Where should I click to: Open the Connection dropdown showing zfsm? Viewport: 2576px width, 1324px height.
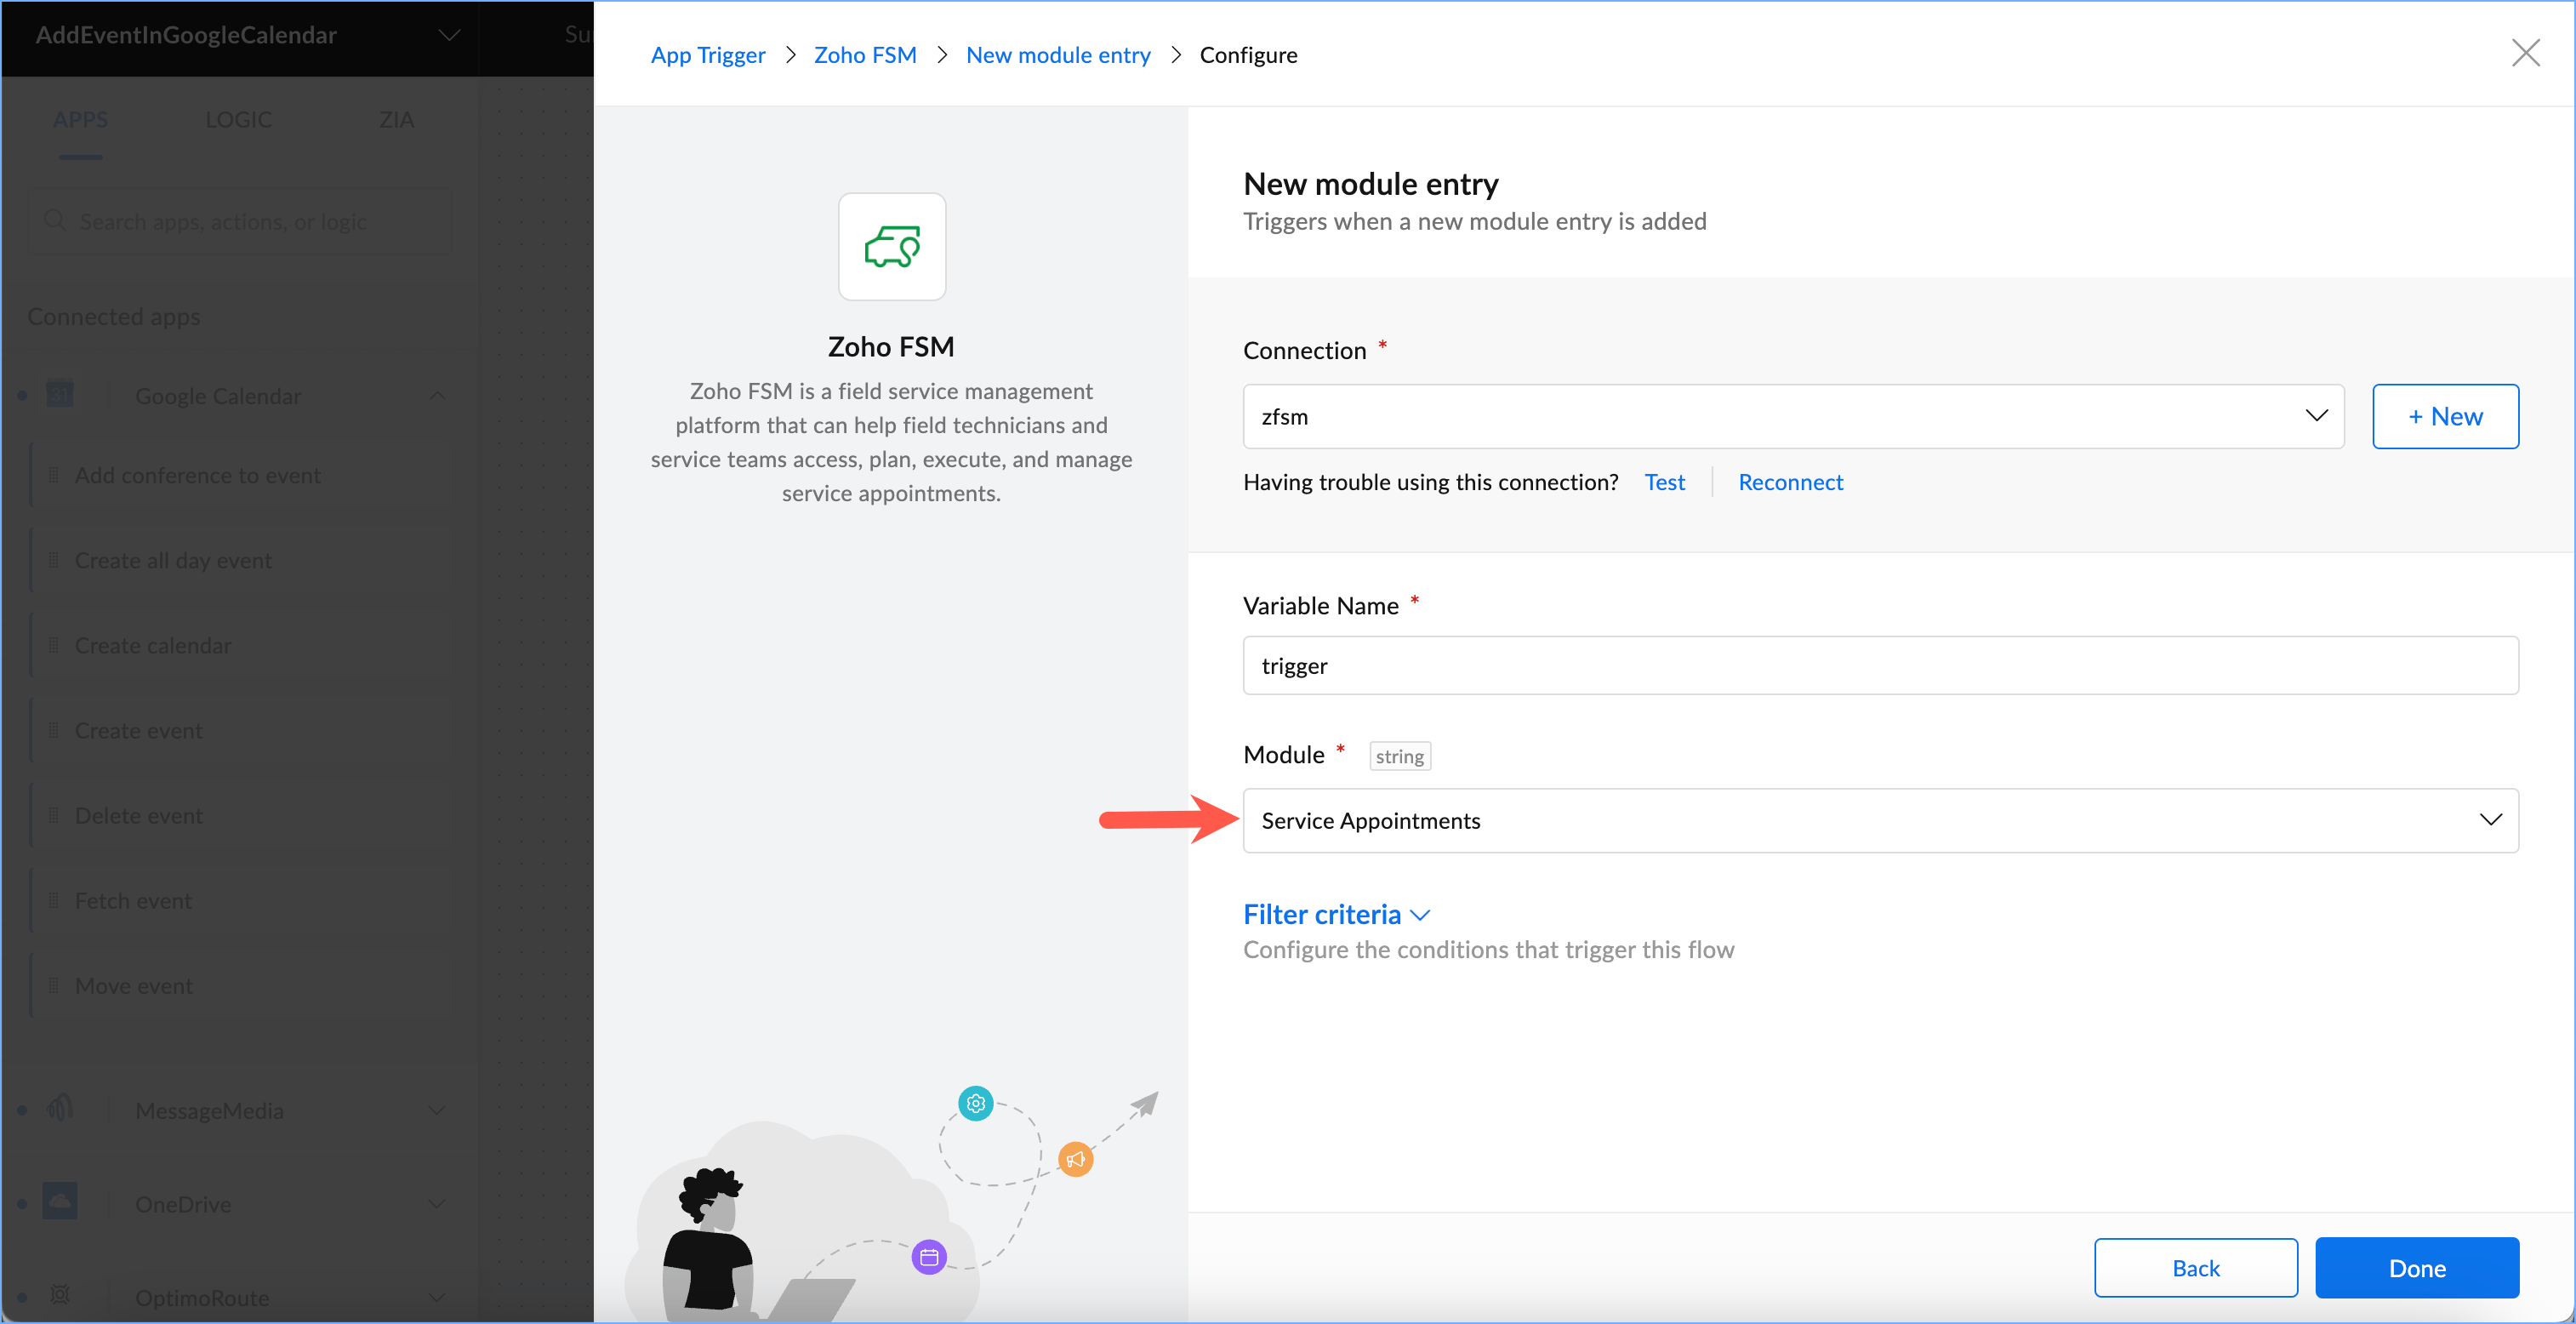[1792, 416]
